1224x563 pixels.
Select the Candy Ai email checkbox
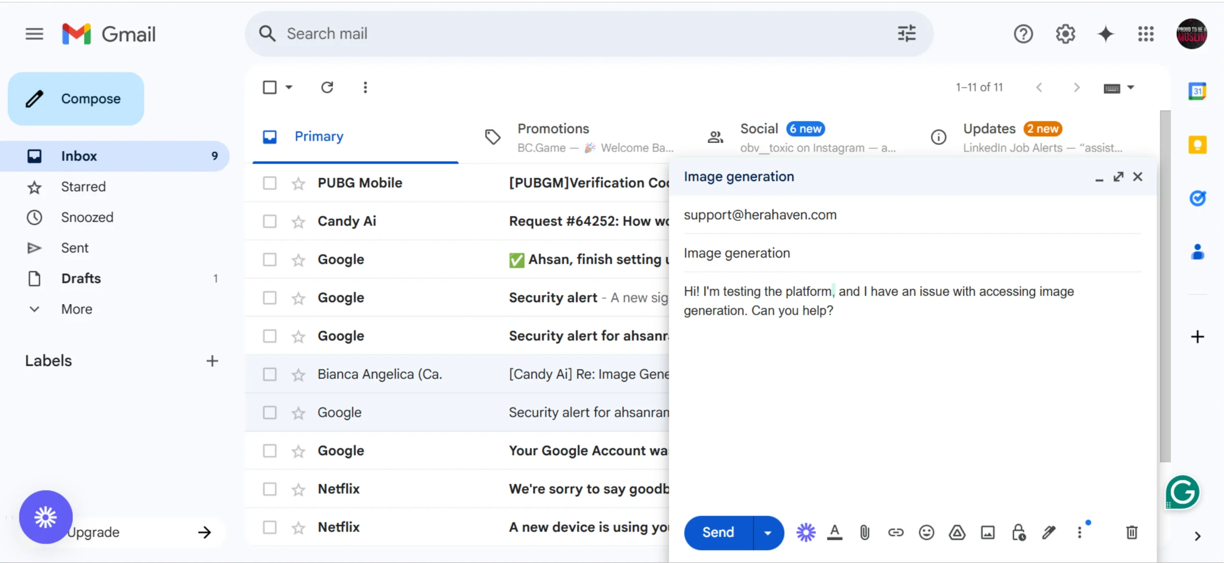[270, 221]
